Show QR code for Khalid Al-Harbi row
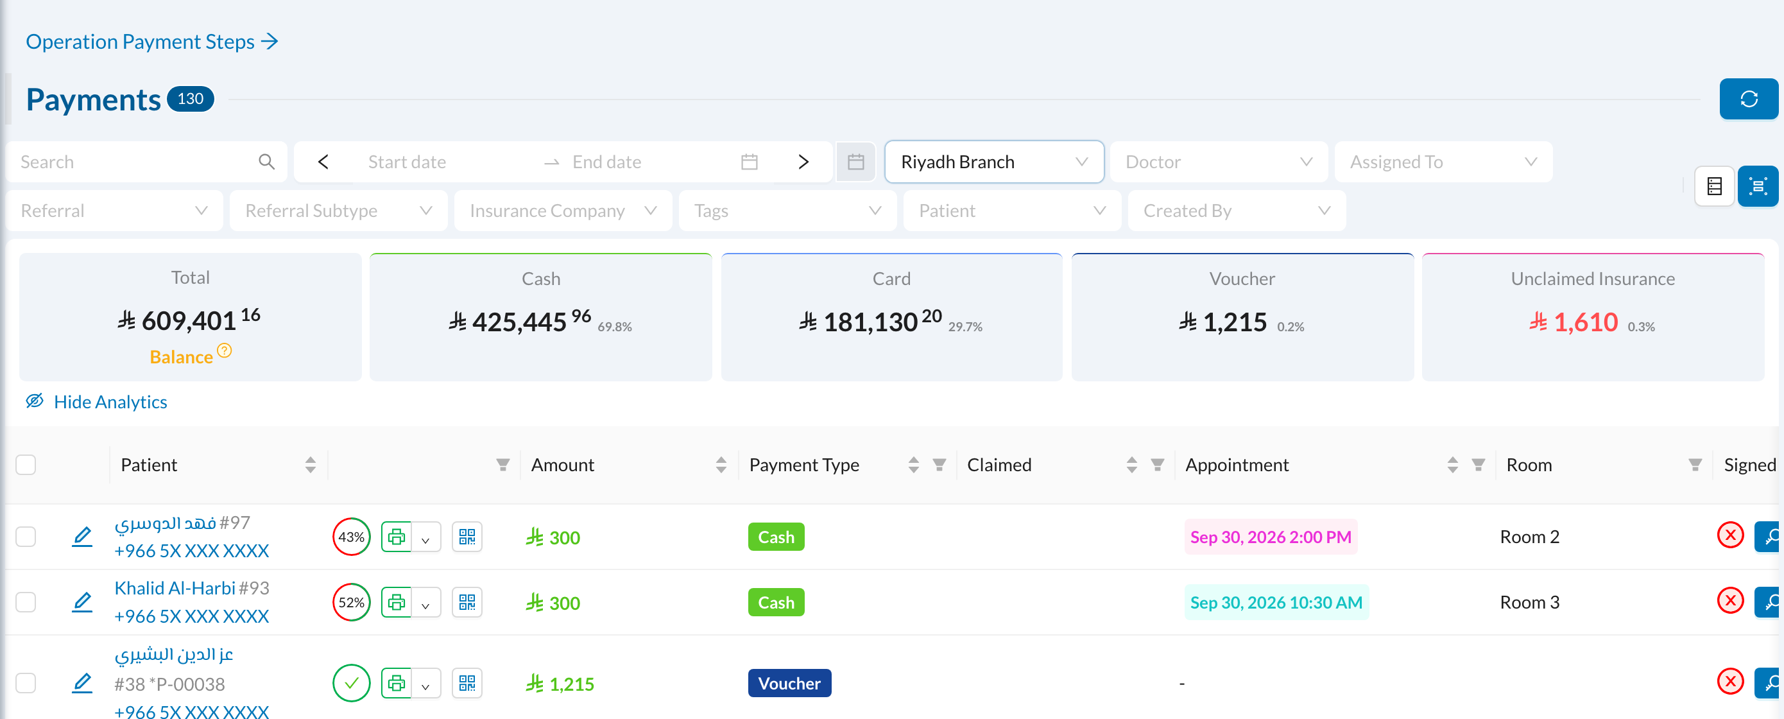 click(x=467, y=603)
